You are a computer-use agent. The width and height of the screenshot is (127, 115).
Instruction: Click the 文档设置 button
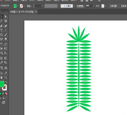(113, 6)
